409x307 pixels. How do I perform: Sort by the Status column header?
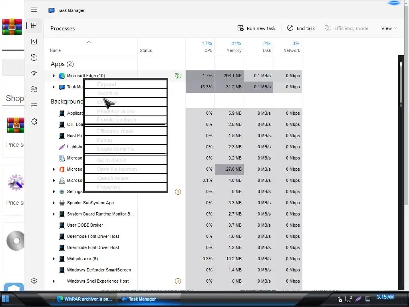coord(161,47)
